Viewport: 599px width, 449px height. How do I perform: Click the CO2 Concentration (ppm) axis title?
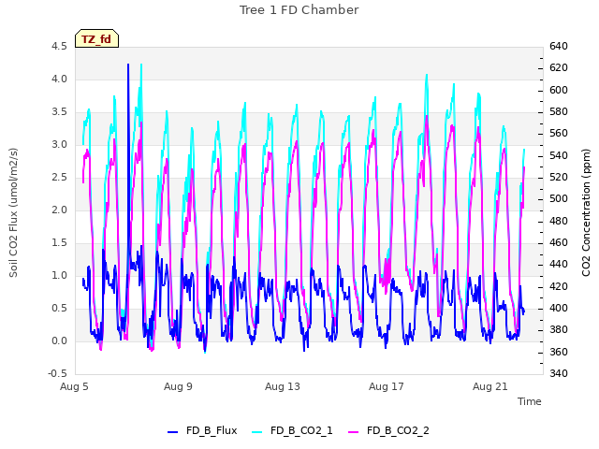(x=586, y=212)
